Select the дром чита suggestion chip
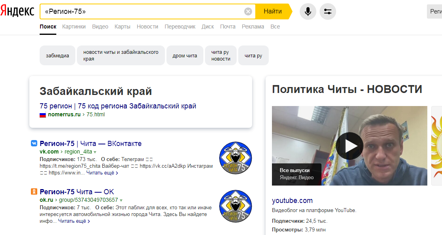This screenshot has width=442, height=235. [x=185, y=55]
